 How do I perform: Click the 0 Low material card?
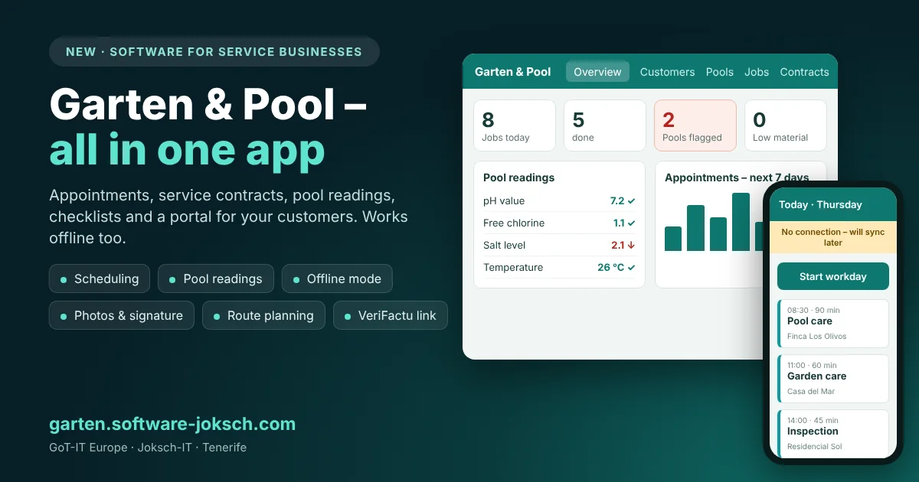click(786, 125)
